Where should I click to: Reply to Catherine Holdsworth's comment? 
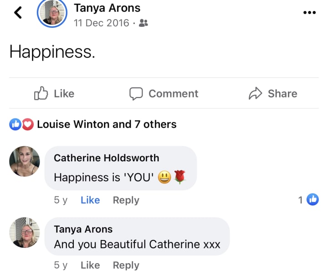tap(126, 200)
